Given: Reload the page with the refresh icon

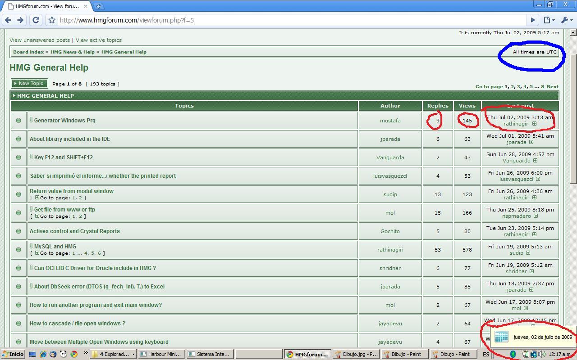Looking at the screenshot, I should click(36, 20).
